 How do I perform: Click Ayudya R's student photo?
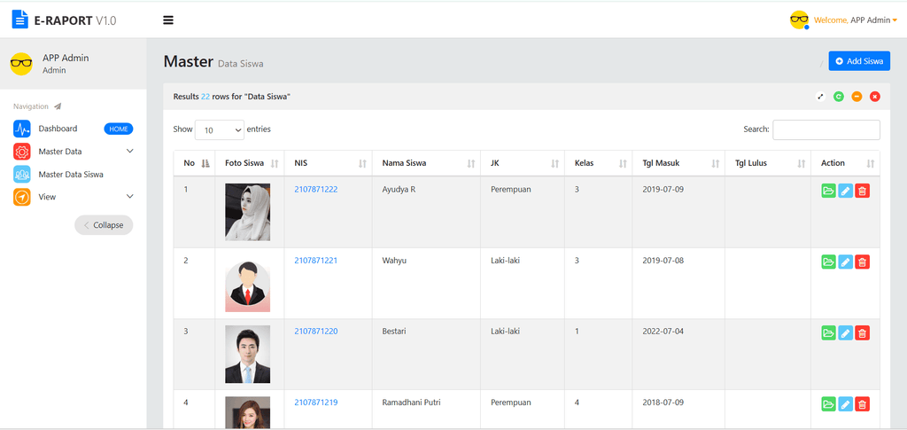tap(248, 212)
